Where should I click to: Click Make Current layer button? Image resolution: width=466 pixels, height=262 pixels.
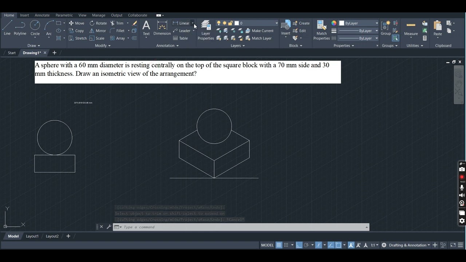point(259,31)
